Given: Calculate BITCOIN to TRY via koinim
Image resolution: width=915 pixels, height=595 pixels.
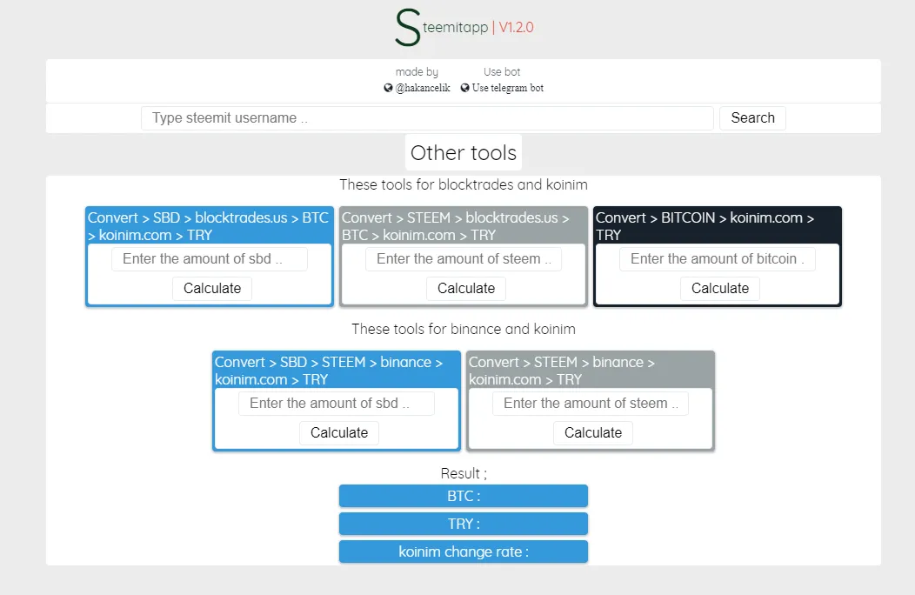Looking at the screenshot, I should pos(720,289).
